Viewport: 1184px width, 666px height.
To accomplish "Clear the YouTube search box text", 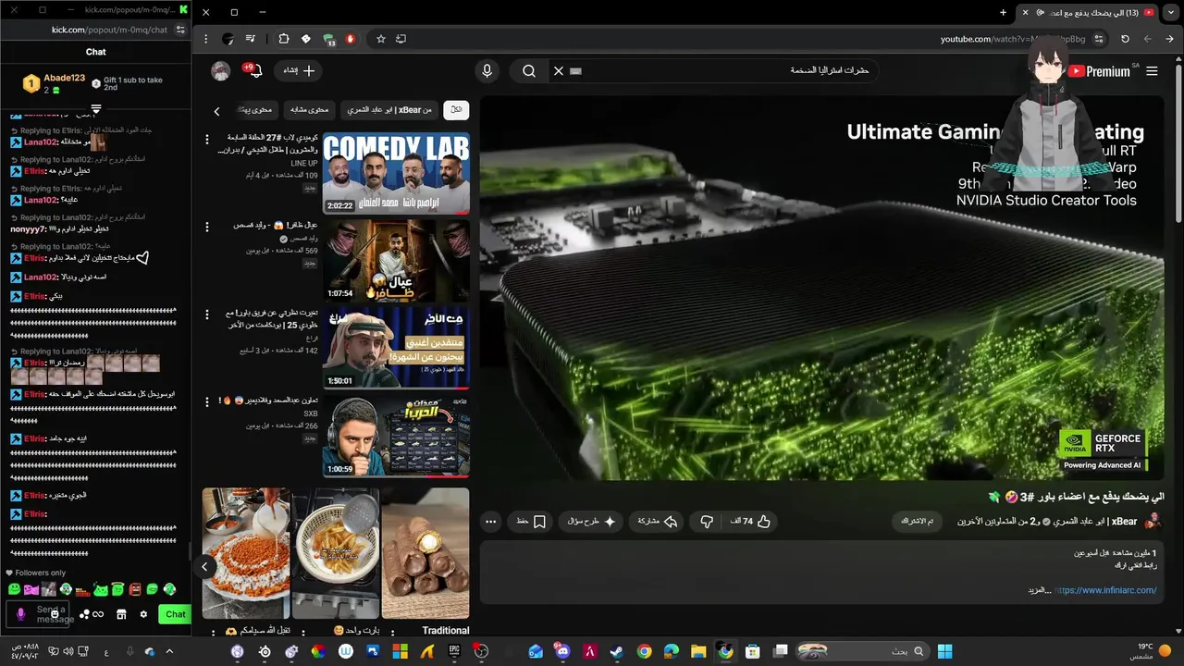I will (x=559, y=70).
